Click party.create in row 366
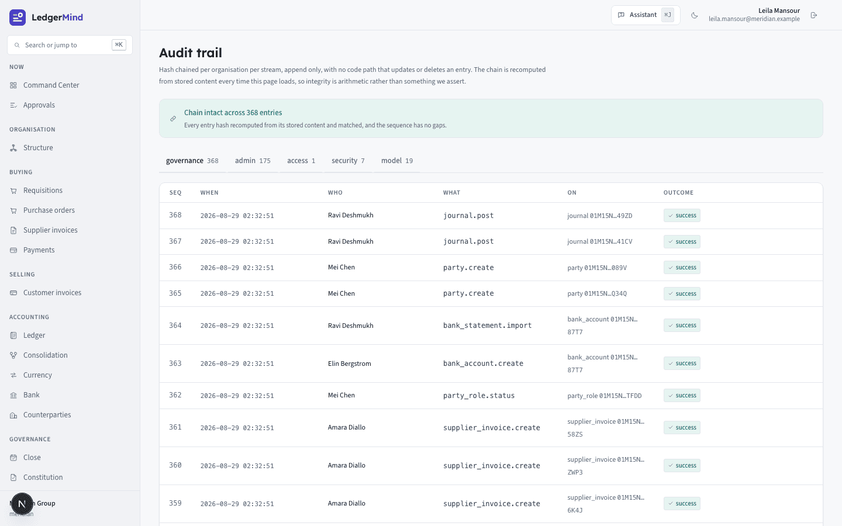This screenshot has width=842, height=526. click(x=468, y=268)
